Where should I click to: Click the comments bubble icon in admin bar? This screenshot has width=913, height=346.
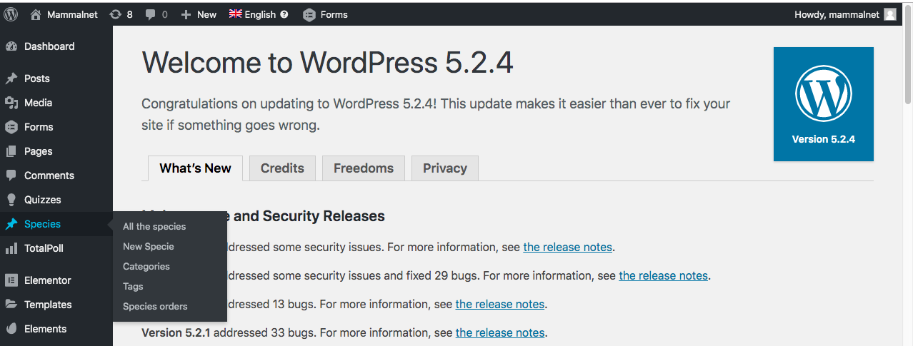(x=151, y=14)
